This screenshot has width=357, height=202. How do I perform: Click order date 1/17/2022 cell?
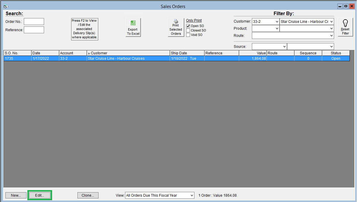pos(45,59)
